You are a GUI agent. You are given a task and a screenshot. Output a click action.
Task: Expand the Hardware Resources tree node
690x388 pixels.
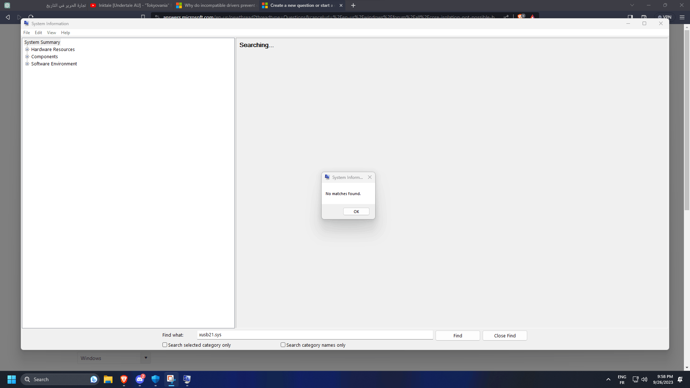tap(27, 50)
